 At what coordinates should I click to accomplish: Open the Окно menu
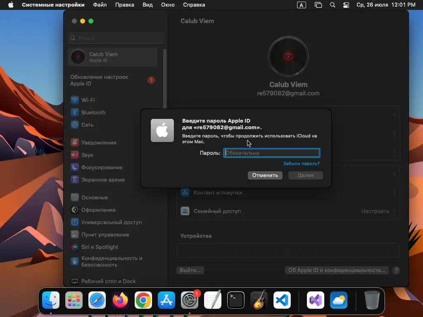[x=168, y=5]
